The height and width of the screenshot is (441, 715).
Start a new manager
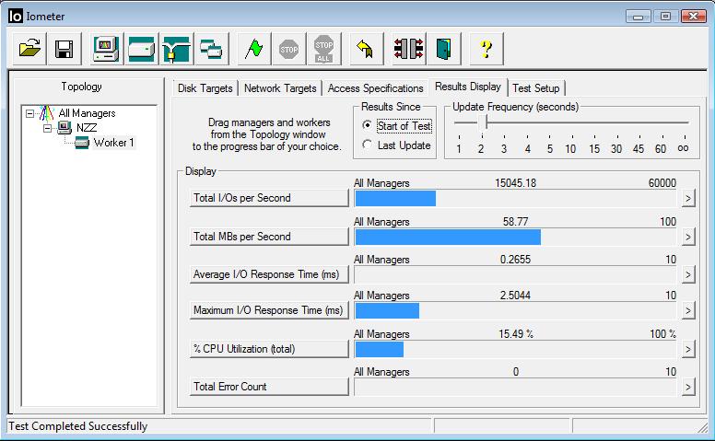coord(106,48)
